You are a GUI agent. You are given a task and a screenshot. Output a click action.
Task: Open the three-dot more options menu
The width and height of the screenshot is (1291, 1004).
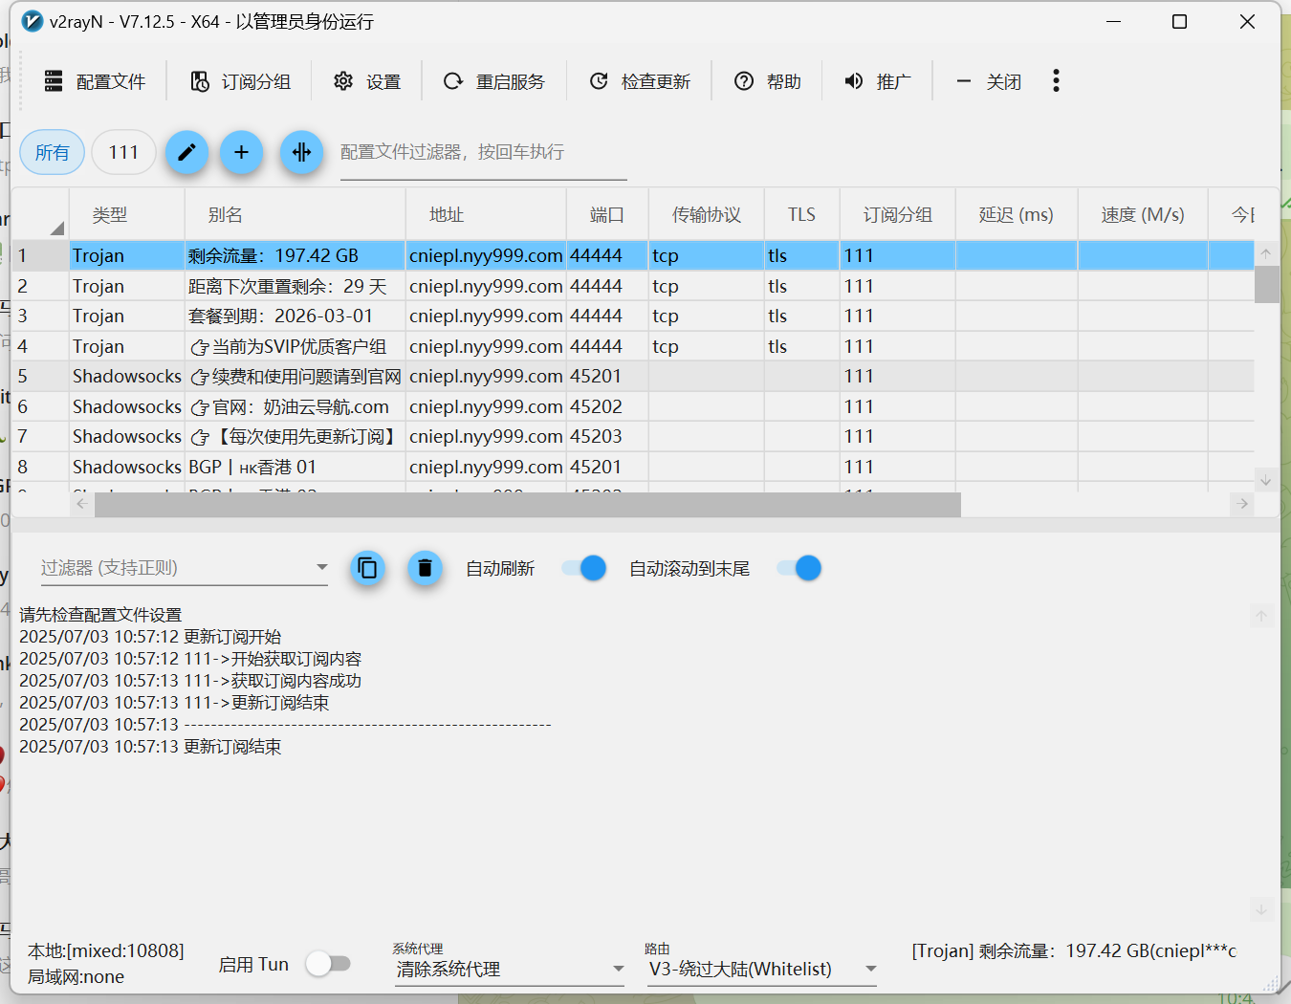(x=1056, y=81)
